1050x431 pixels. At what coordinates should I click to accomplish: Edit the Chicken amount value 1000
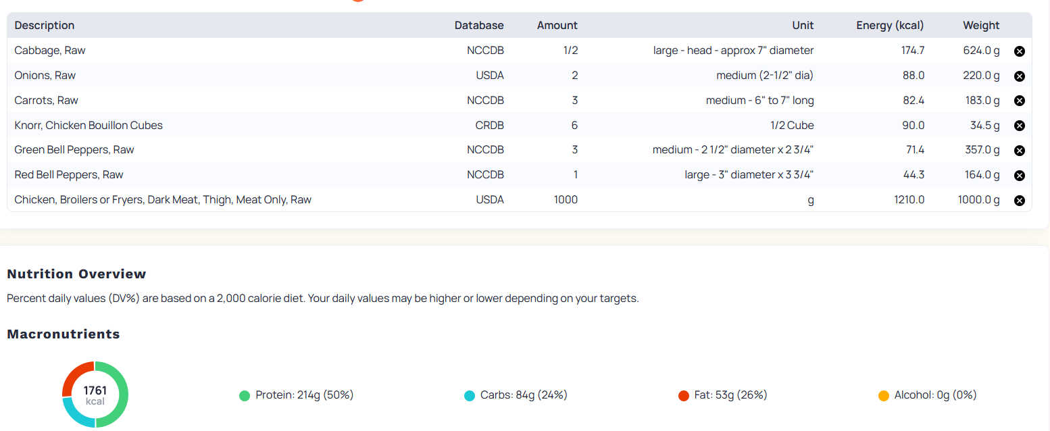[x=566, y=199]
